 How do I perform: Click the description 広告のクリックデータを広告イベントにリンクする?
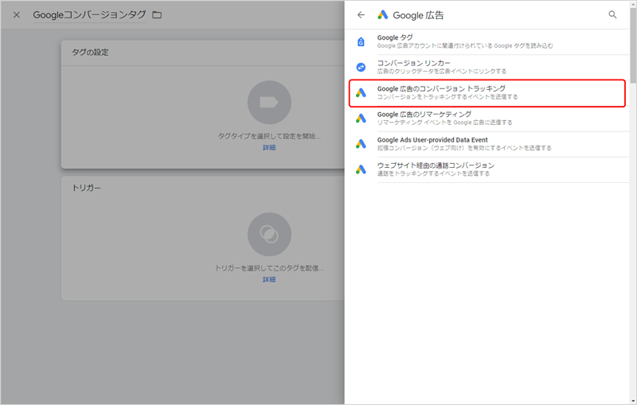pyautogui.click(x=442, y=72)
